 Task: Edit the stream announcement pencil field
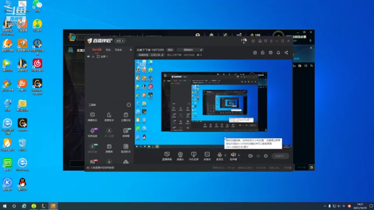pos(190,50)
